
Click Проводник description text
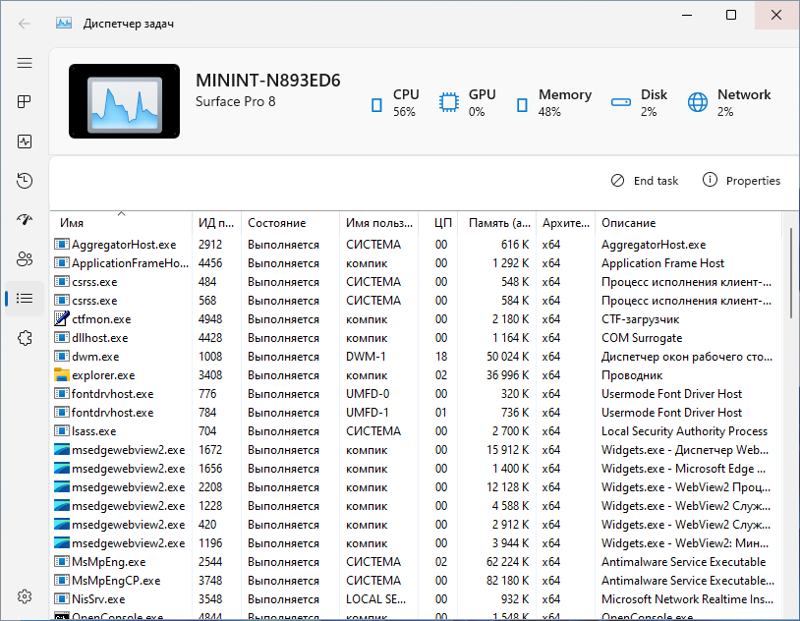[x=632, y=375]
